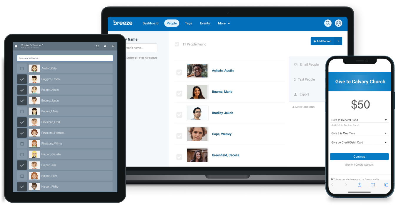Uncheck Baggins, Frodo on tablet

tap(22, 79)
